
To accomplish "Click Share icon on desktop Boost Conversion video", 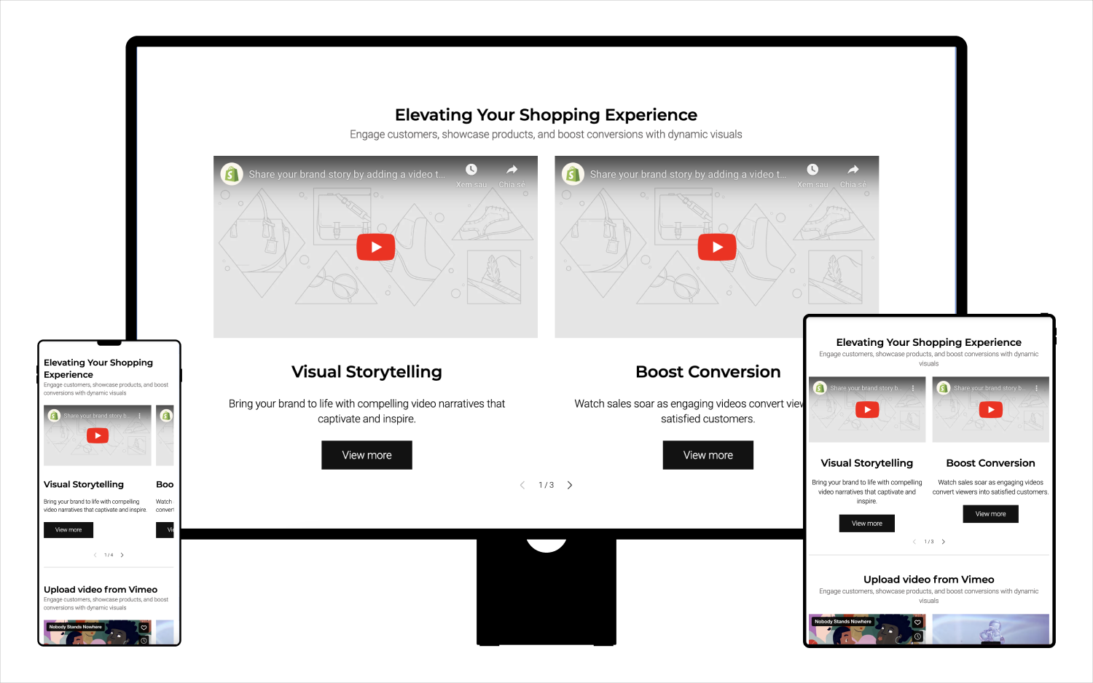I will pos(853,170).
